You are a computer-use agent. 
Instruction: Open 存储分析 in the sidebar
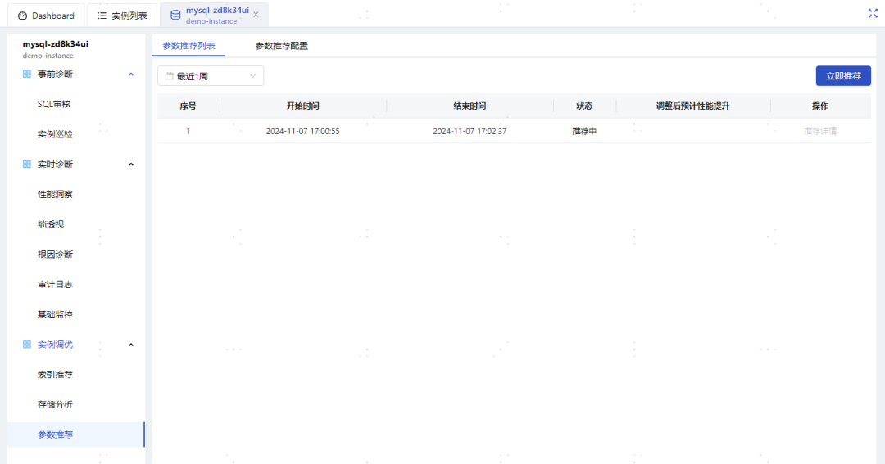coord(56,405)
